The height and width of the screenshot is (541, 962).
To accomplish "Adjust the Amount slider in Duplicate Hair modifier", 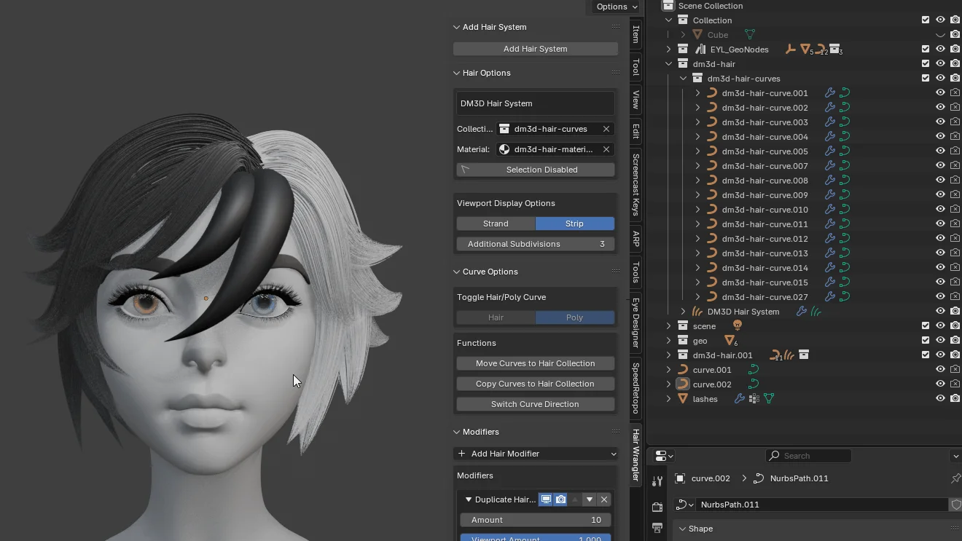I will pos(535,519).
